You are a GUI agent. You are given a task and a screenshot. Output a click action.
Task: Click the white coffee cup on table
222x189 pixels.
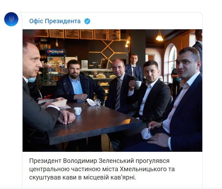click(x=77, y=111)
